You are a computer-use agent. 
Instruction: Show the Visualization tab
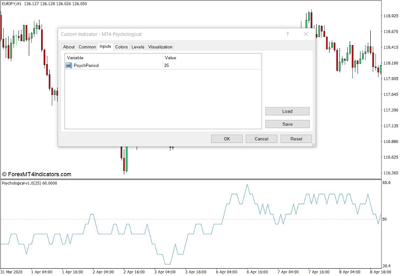click(160, 47)
